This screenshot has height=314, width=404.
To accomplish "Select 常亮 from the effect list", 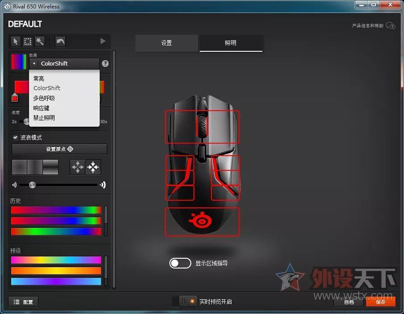I will point(38,78).
